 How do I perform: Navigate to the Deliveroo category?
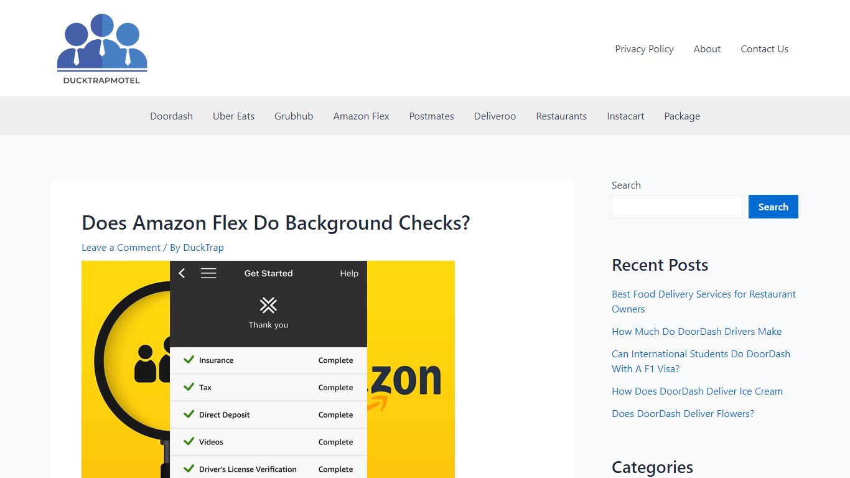(495, 116)
